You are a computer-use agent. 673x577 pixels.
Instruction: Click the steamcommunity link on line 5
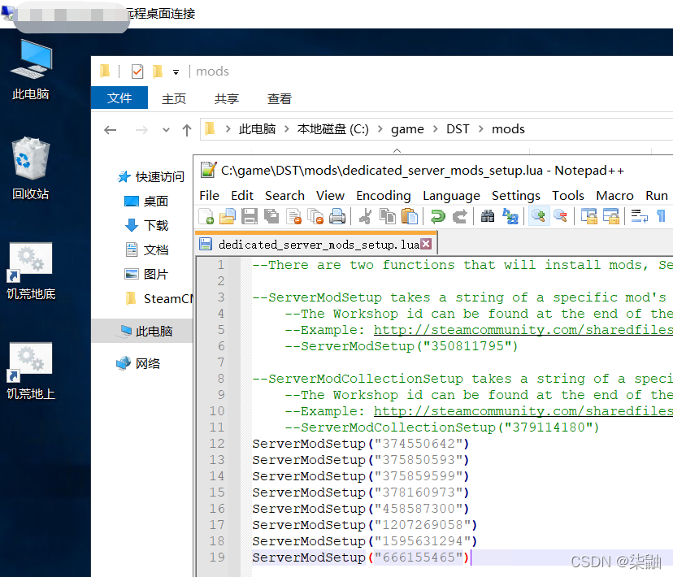pos(523,330)
